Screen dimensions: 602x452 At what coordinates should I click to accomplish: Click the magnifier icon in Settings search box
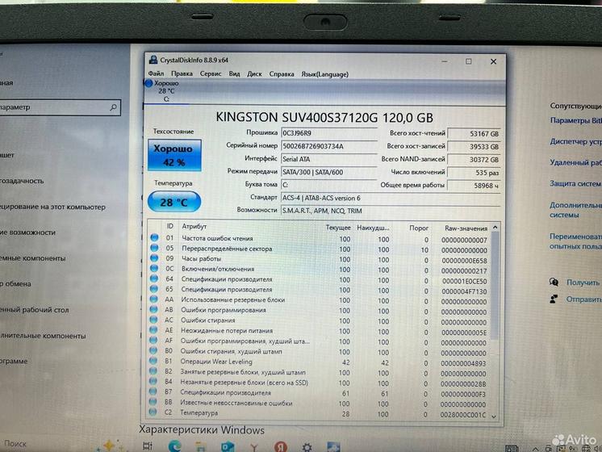point(113,107)
